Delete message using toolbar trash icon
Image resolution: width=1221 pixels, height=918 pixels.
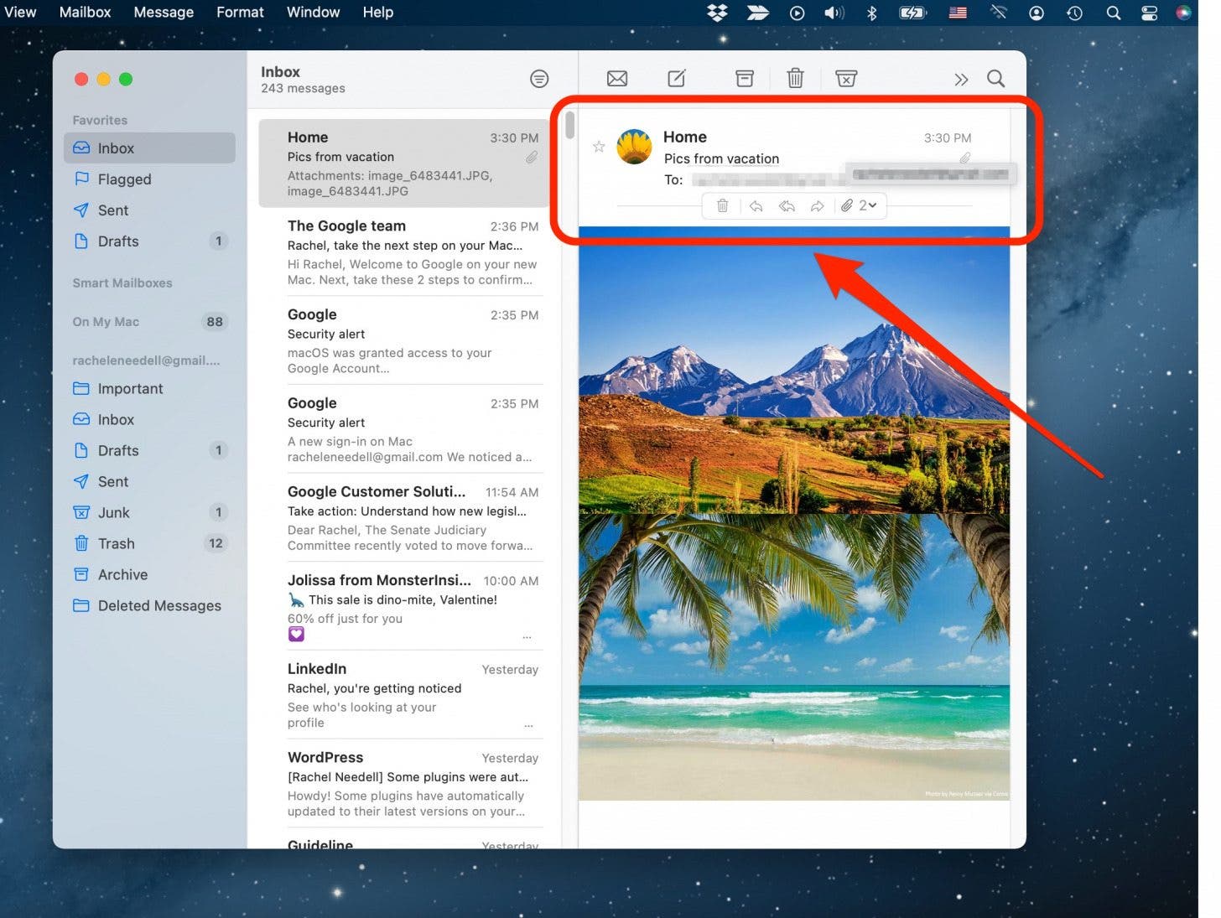click(x=794, y=79)
